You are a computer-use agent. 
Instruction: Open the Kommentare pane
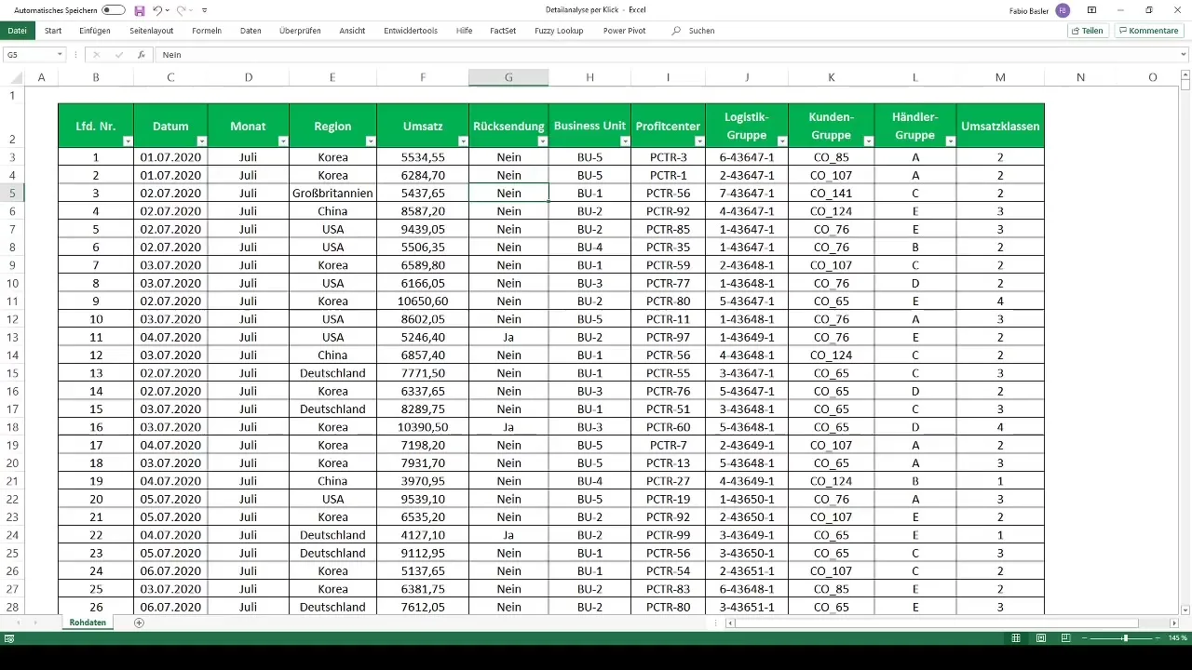click(1148, 31)
